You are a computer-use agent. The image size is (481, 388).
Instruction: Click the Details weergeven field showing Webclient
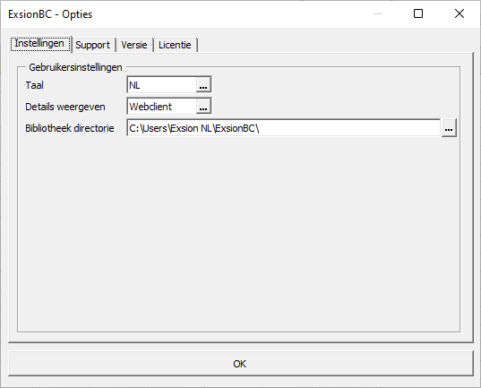(161, 107)
